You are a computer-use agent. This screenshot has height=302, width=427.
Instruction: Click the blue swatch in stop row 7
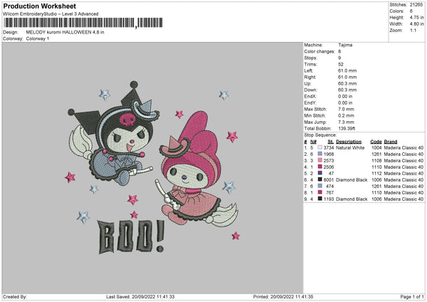click(320, 186)
